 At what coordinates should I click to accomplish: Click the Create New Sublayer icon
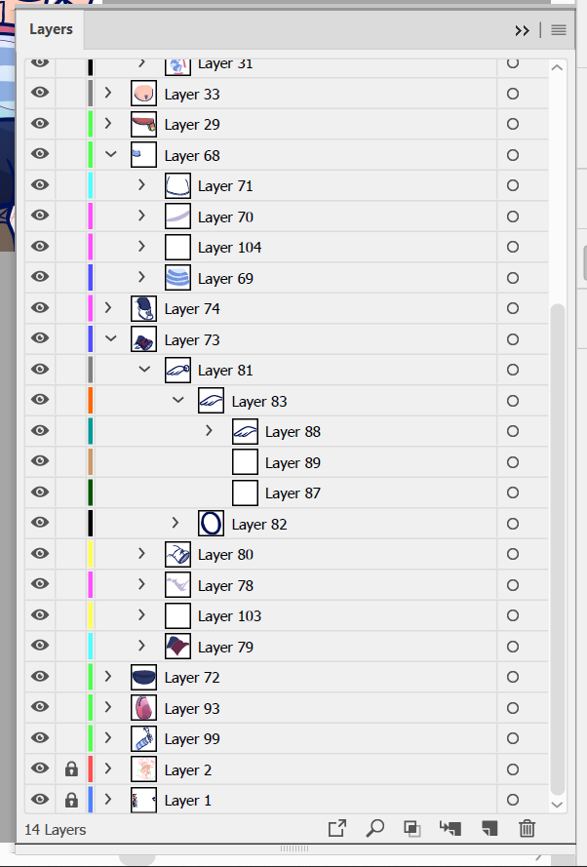click(450, 829)
